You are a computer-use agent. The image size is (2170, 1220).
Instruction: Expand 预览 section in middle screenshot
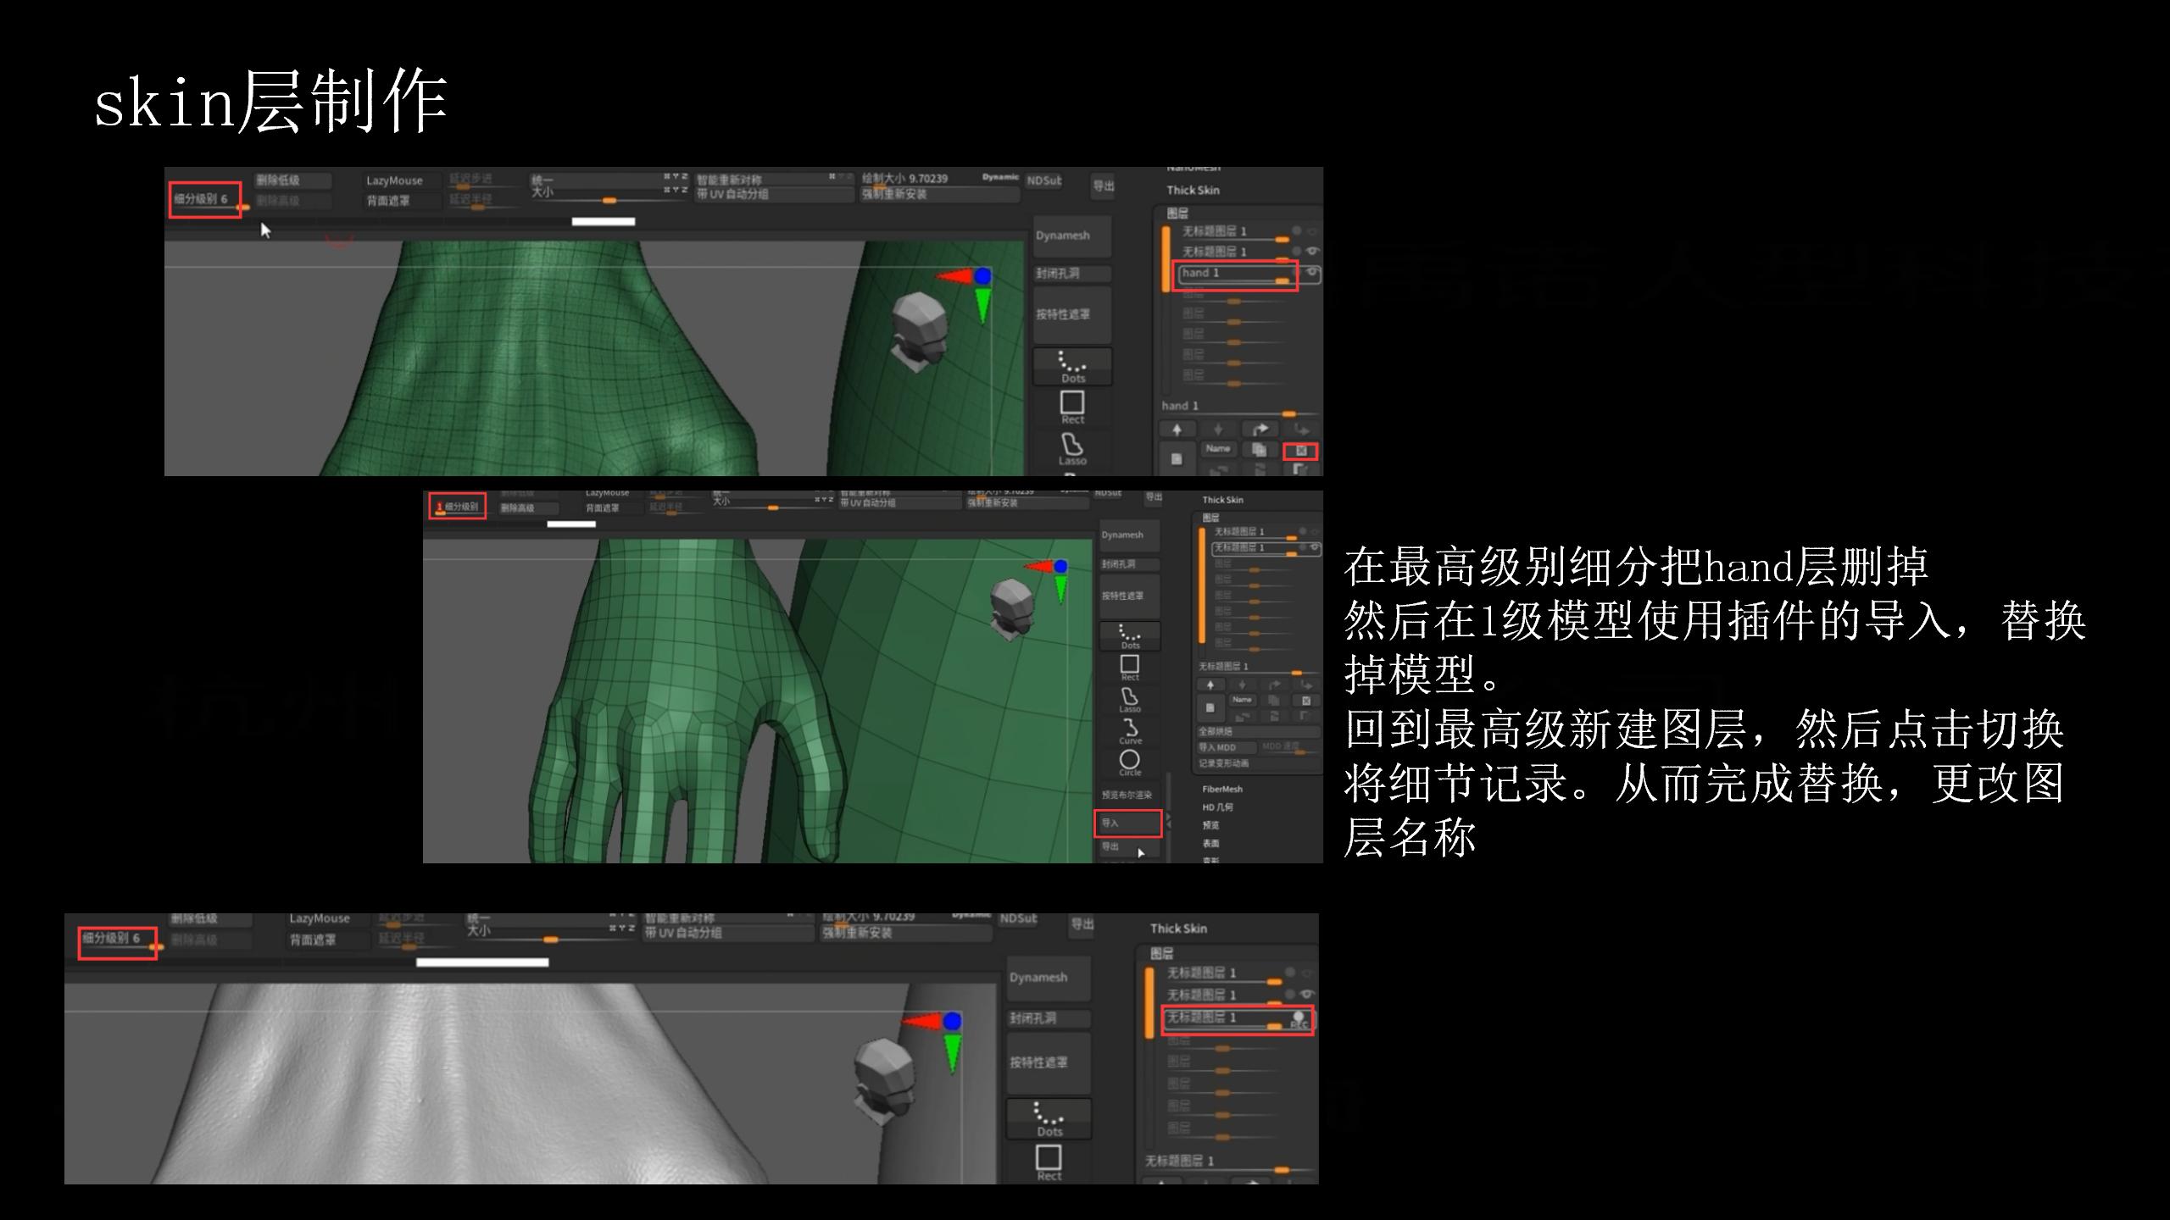[x=1210, y=825]
